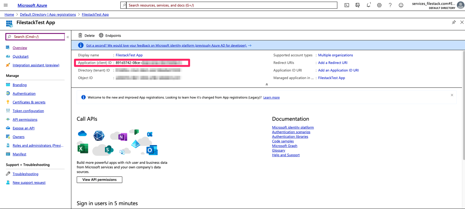Viewport: 465px width, 209px height.
Task: Open the Learn more link in banner
Action: [271, 97]
